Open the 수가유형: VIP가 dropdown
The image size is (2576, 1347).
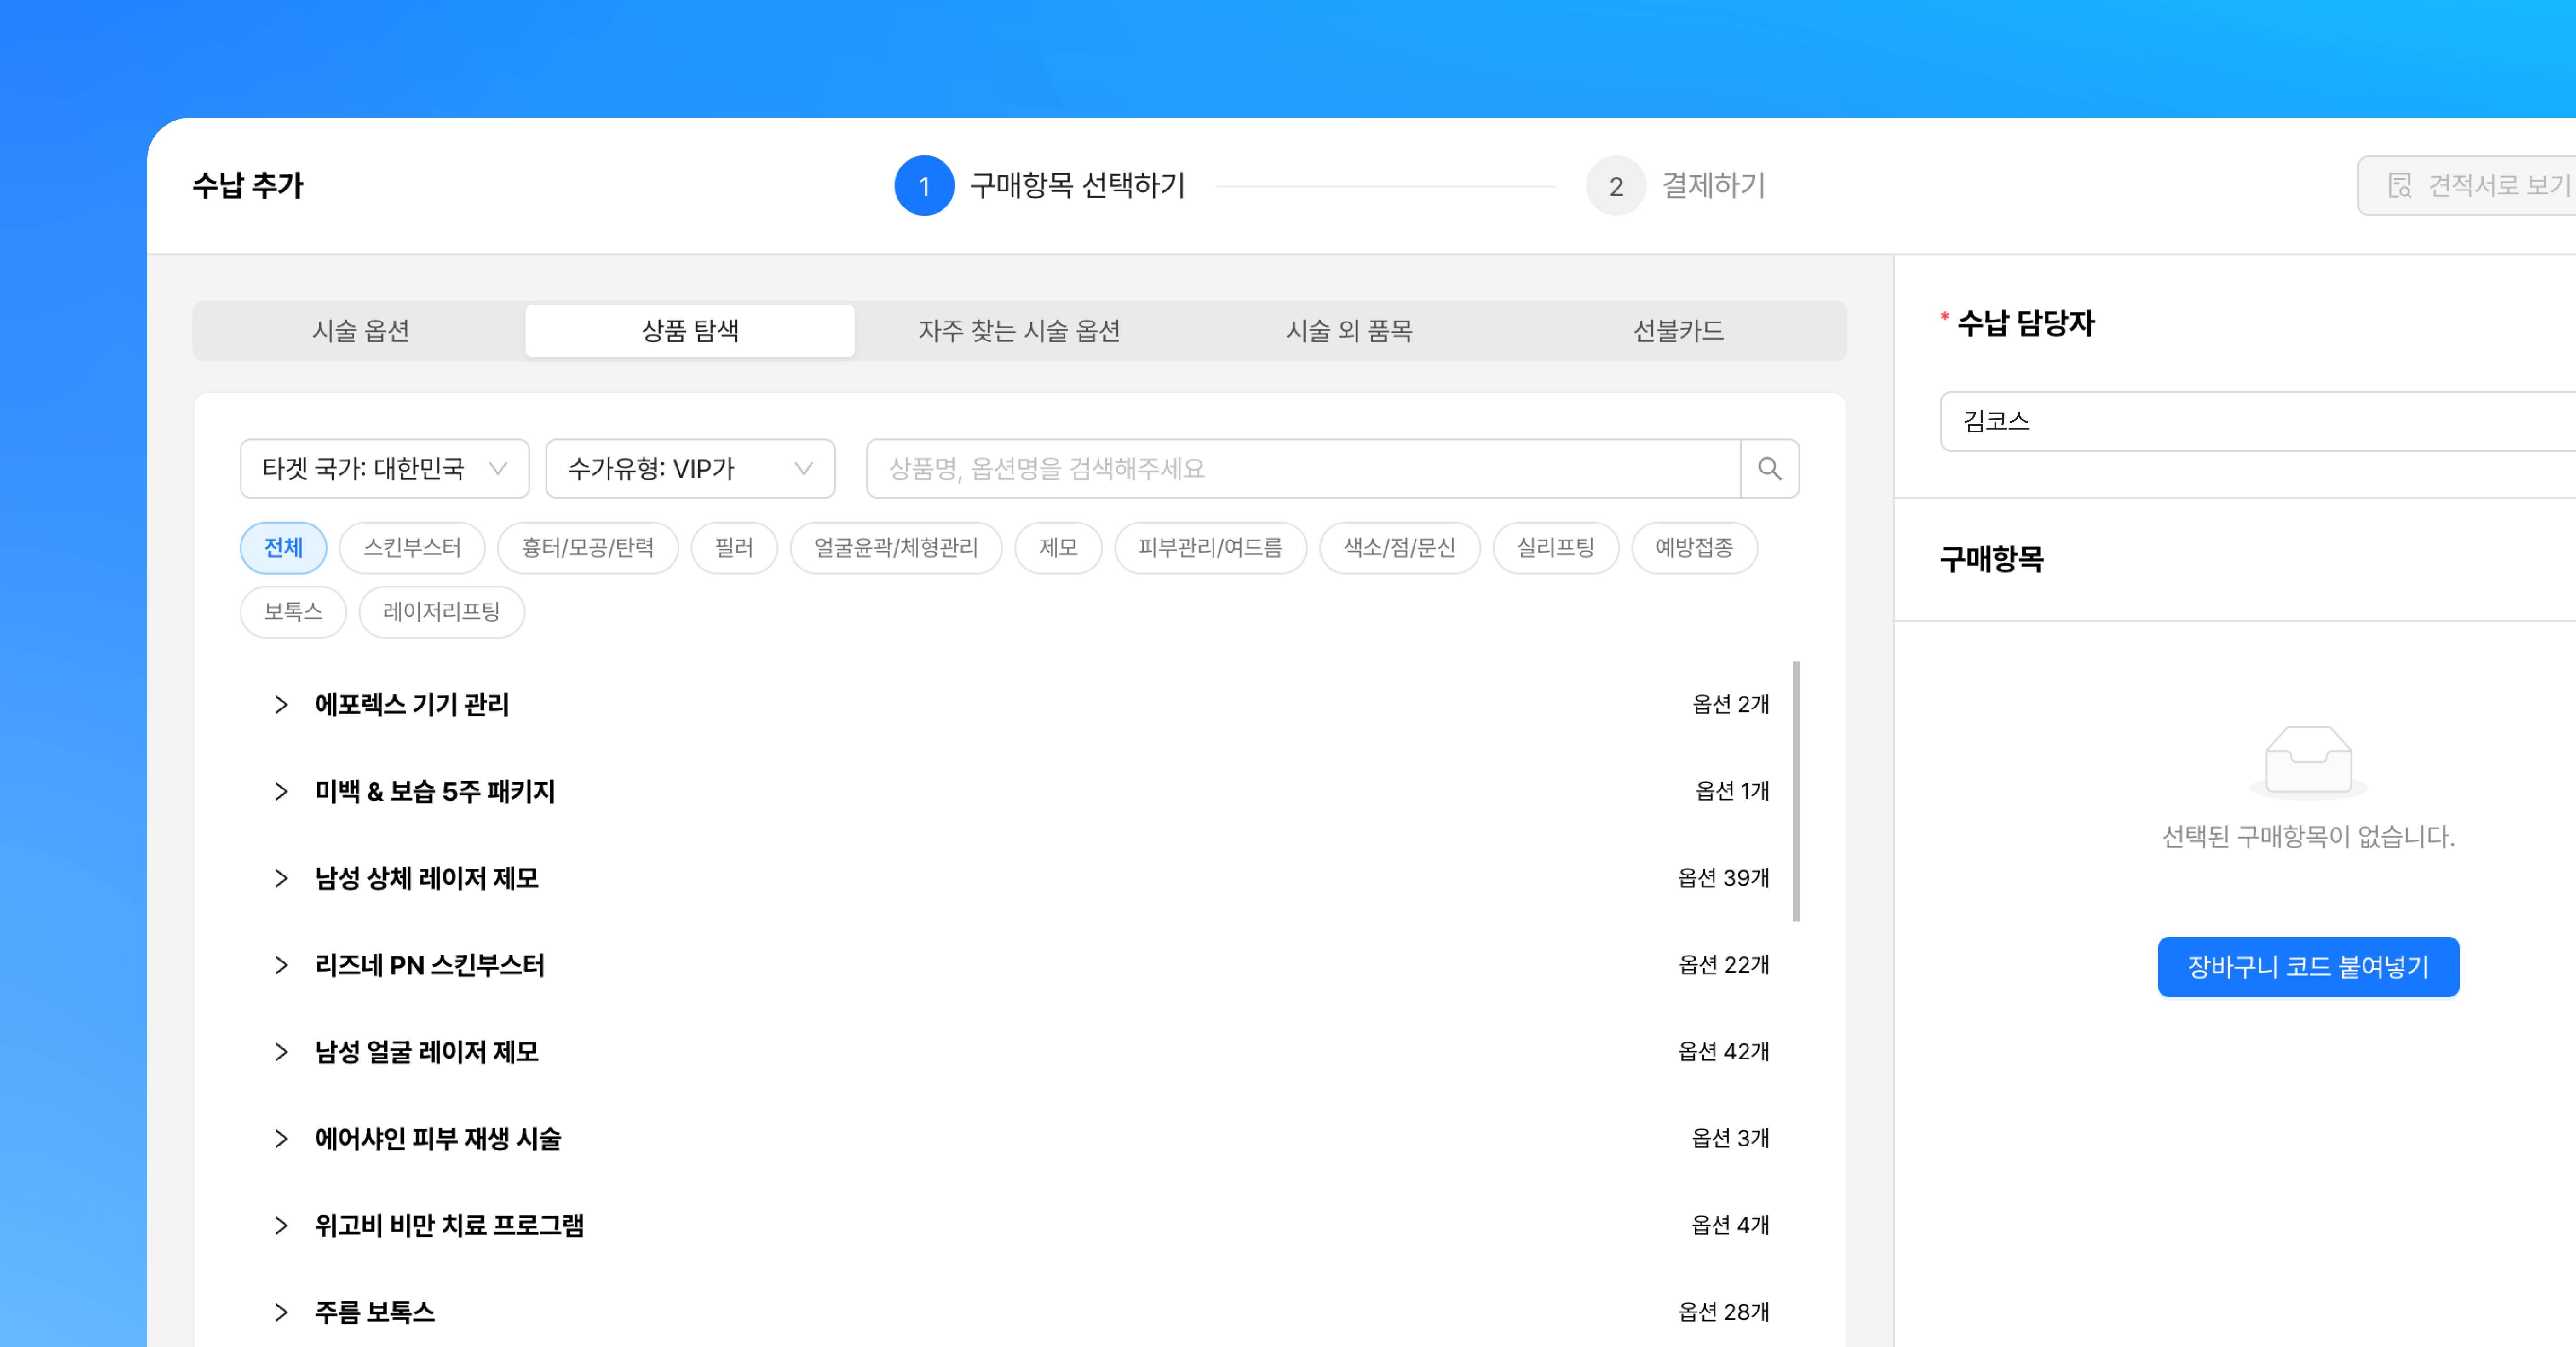[x=690, y=468]
